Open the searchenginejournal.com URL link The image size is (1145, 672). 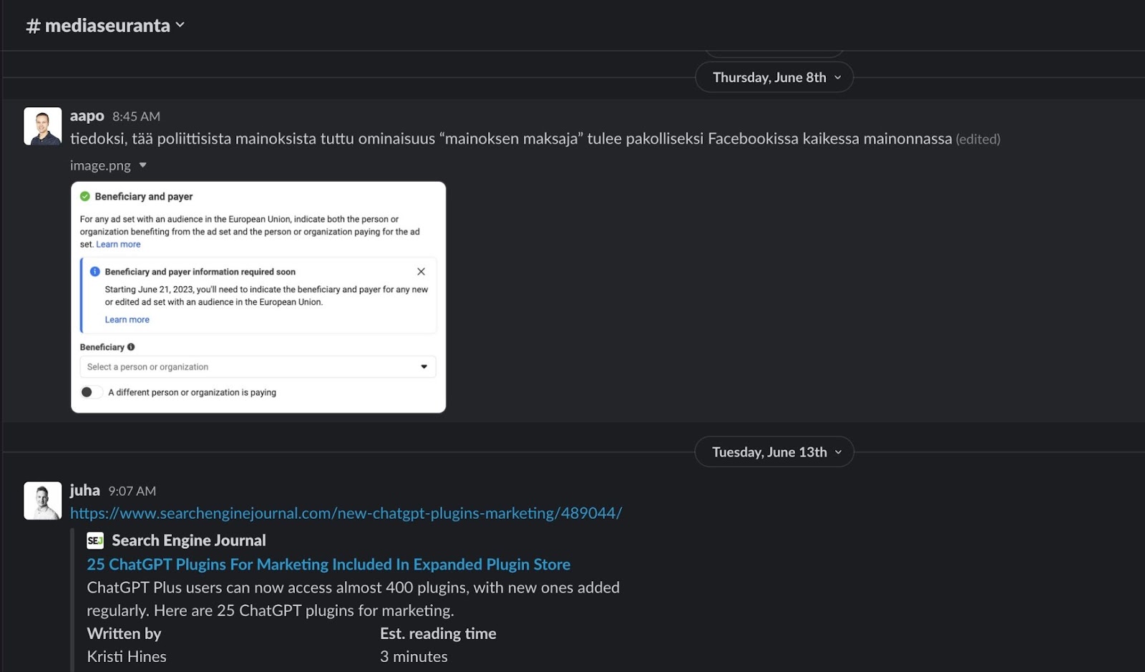point(346,513)
